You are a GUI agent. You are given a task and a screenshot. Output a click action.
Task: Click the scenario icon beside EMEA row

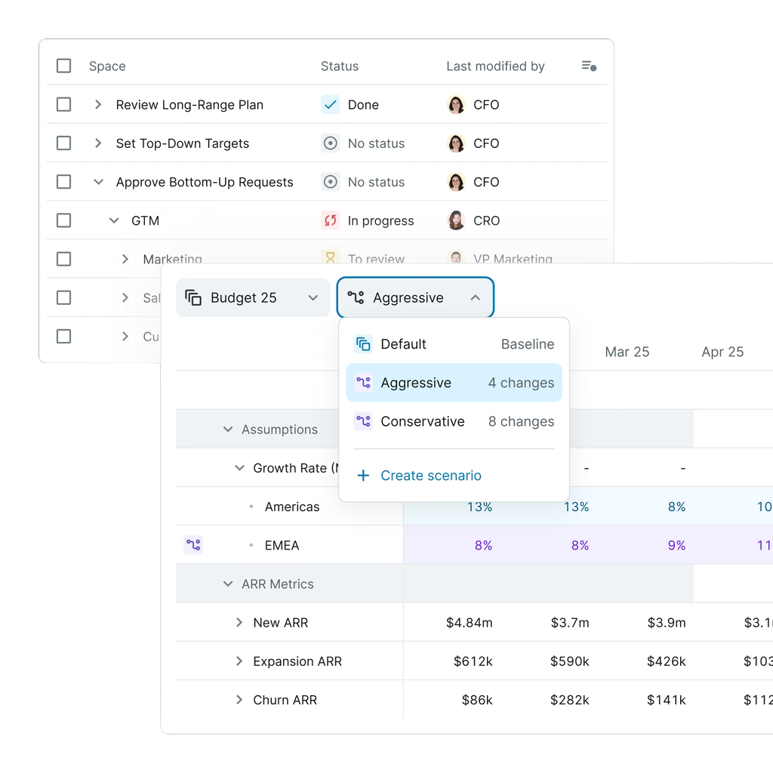pos(193,545)
